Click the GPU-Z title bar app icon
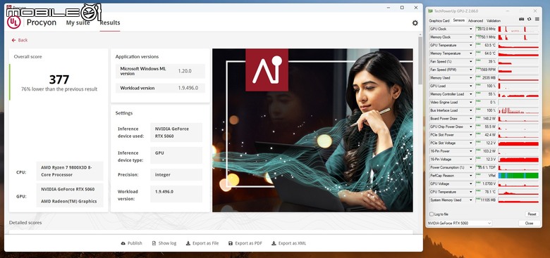Screen dimensions: 550x258 pyautogui.click(x=430, y=11)
